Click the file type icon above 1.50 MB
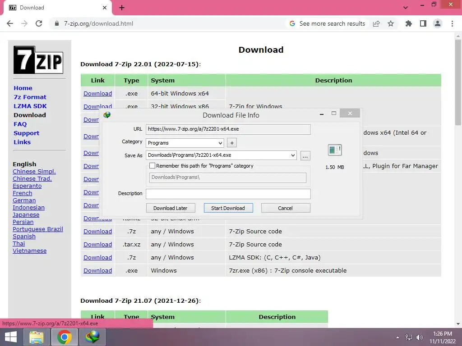Image resolution: width=462 pixels, height=346 pixels. point(335,150)
